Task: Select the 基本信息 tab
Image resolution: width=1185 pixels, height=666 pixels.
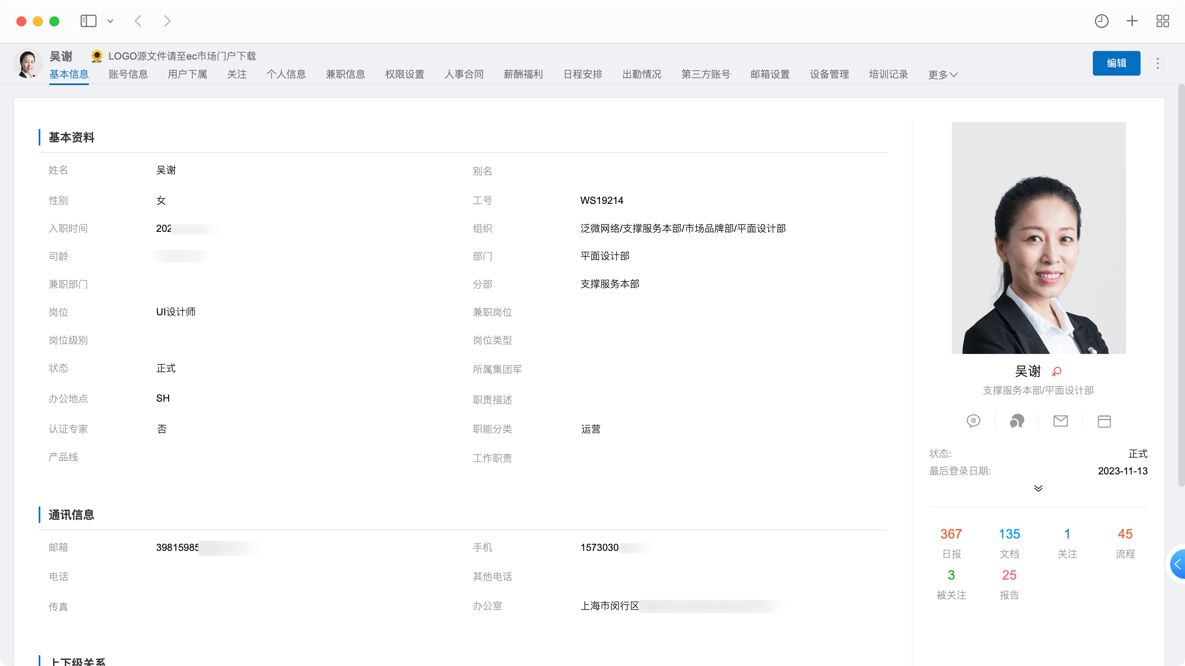Action: click(x=69, y=74)
